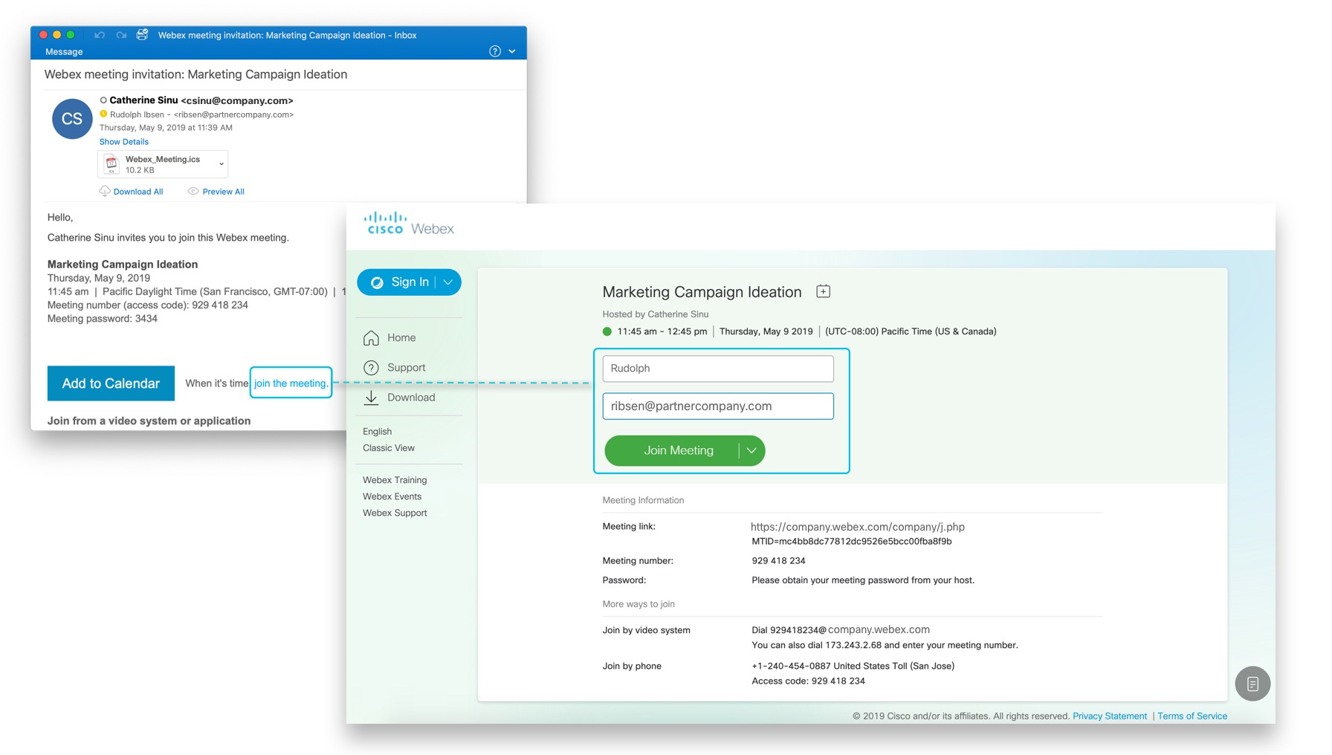
Task: Open the Terms of Service link
Action: (1192, 716)
